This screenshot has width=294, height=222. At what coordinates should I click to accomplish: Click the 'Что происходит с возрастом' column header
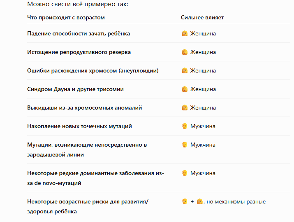click(x=66, y=18)
